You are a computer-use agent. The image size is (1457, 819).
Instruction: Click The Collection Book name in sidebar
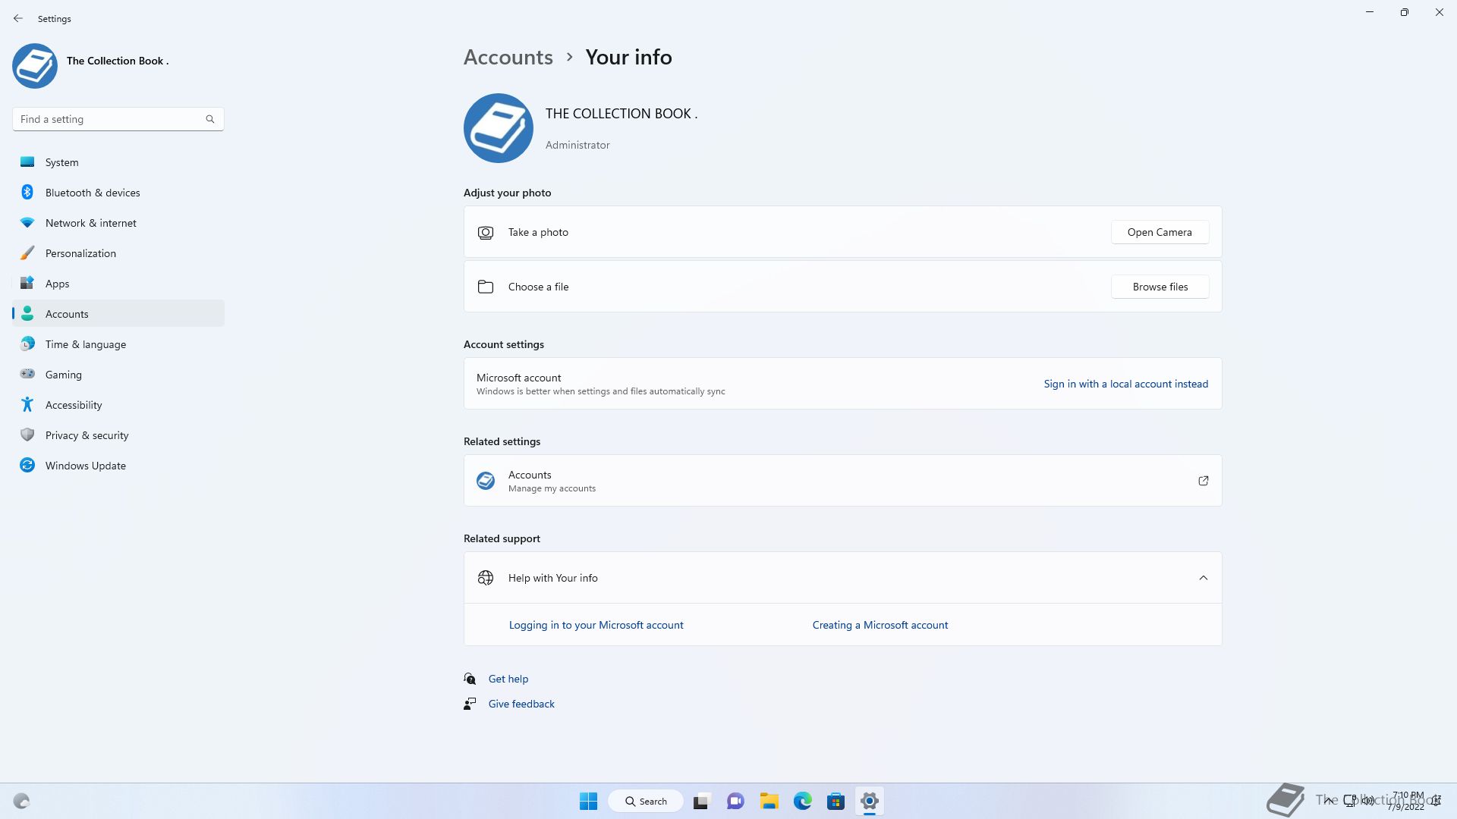click(118, 61)
